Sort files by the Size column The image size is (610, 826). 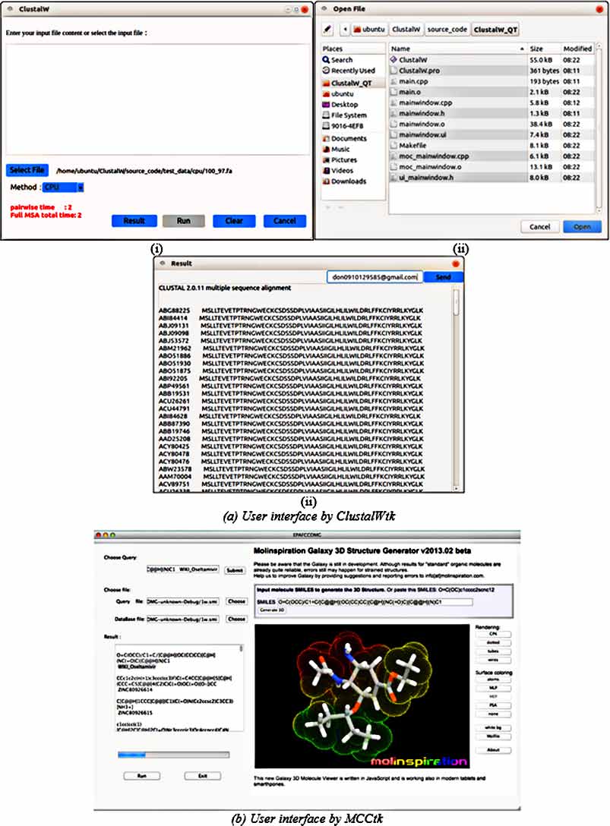coord(543,49)
